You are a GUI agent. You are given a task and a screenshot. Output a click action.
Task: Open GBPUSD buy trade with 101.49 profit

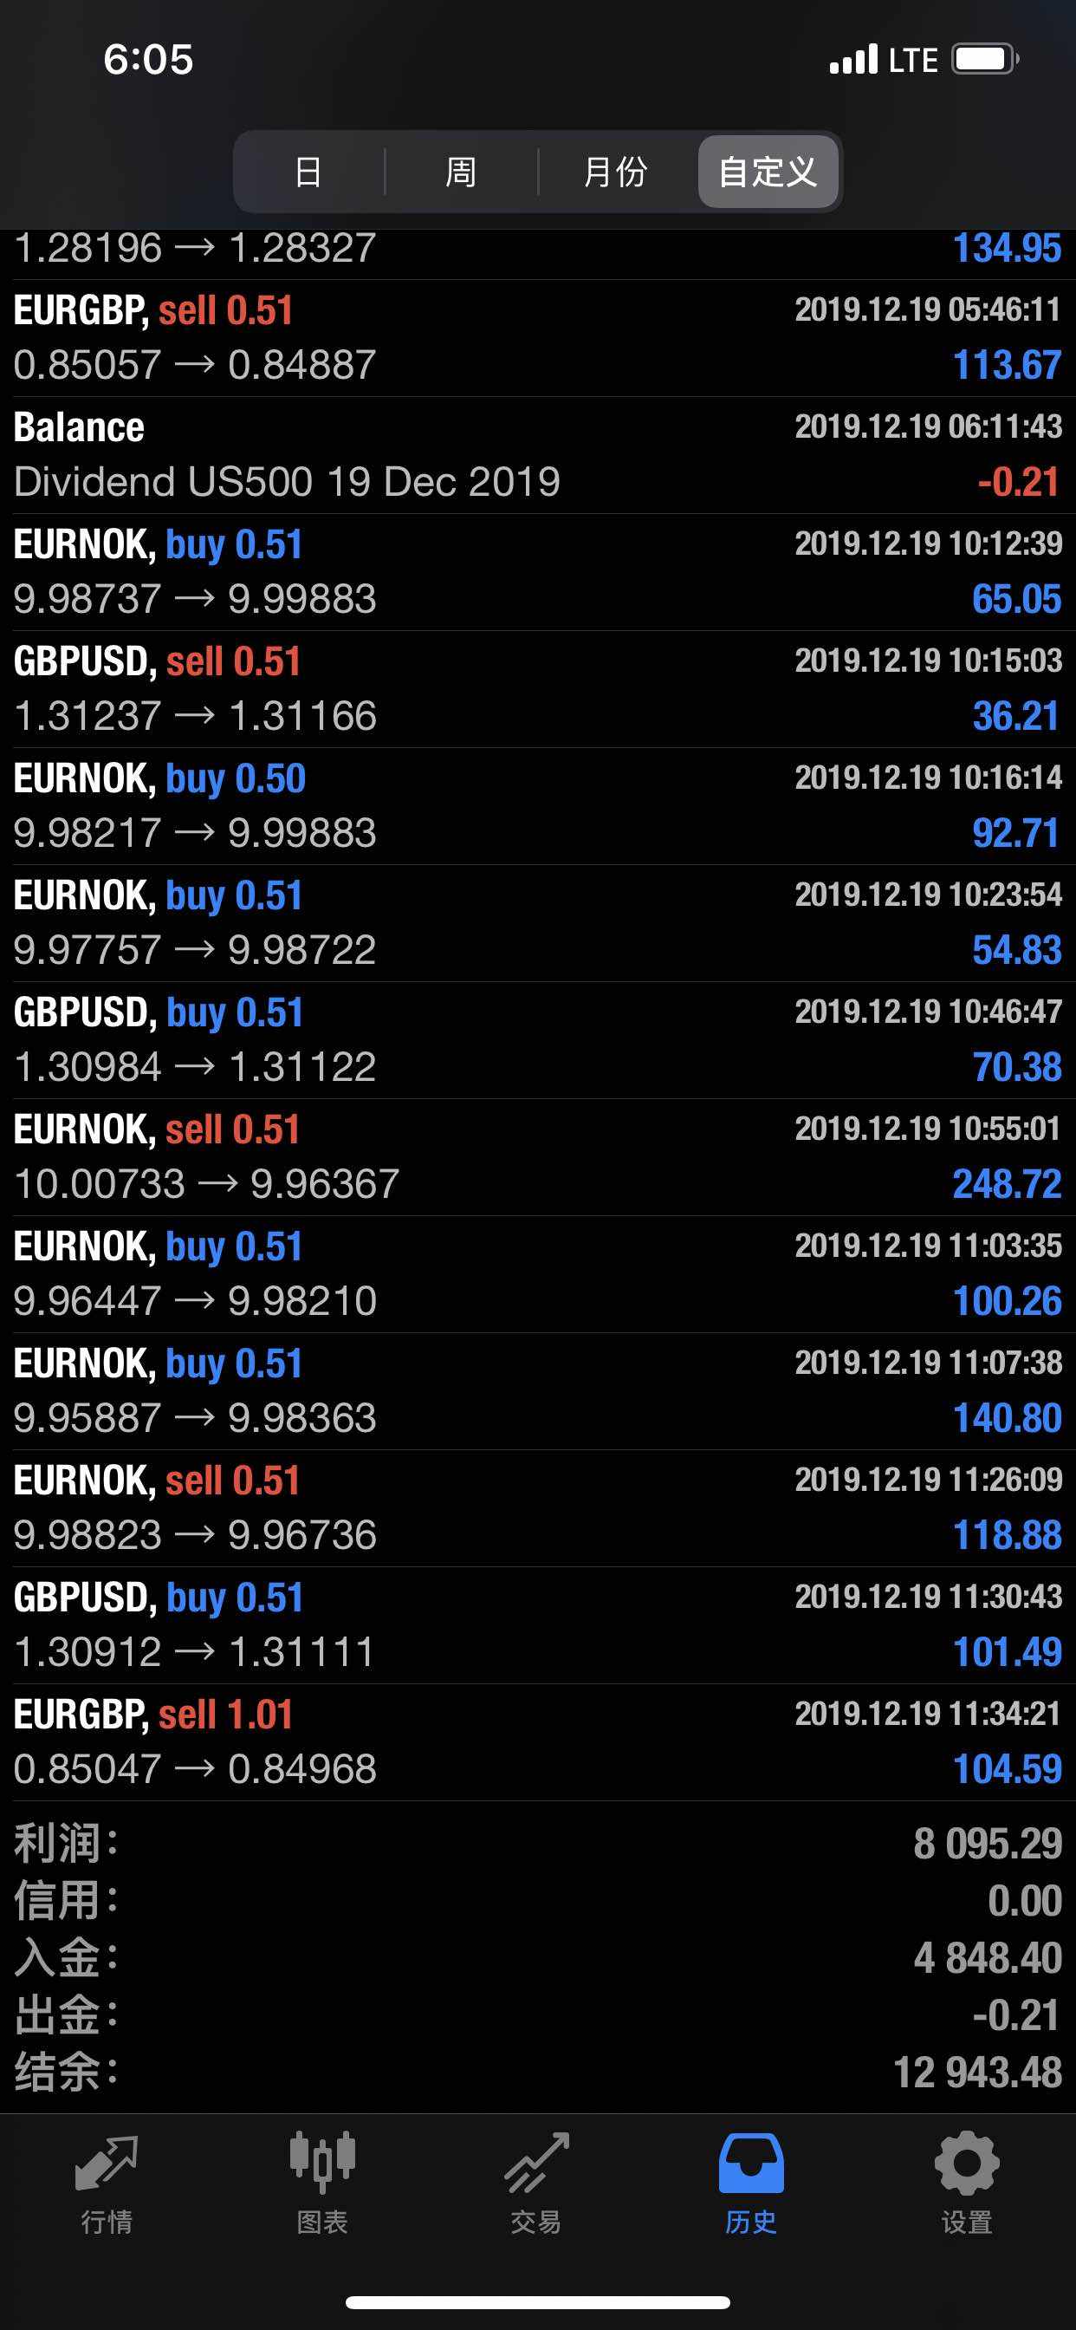pyautogui.click(x=537, y=1624)
